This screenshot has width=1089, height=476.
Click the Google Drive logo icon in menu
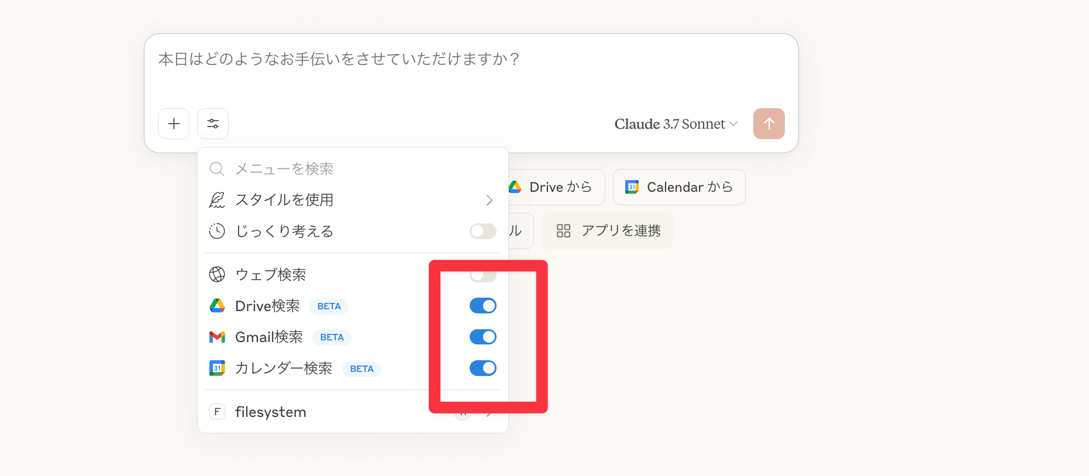click(217, 306)
